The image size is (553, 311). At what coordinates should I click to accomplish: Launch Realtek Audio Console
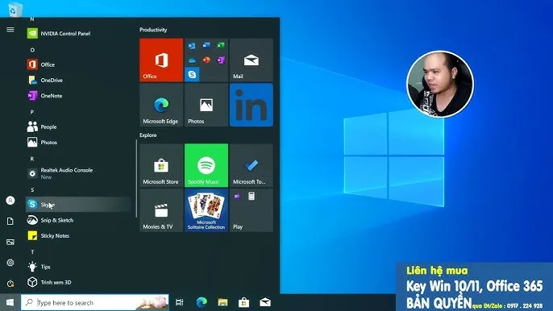tap(78, 173)
